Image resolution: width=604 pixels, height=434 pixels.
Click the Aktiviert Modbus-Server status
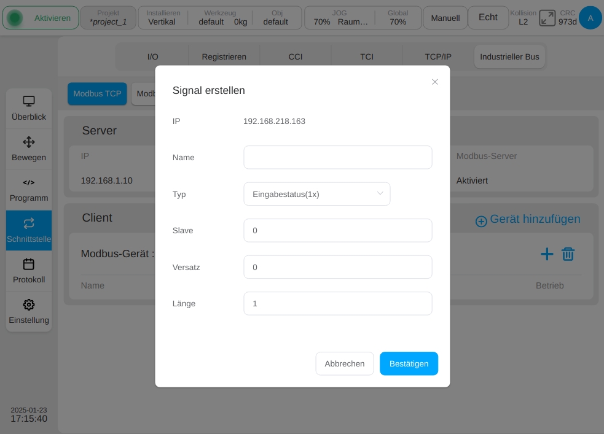click(x=472, y=180)
